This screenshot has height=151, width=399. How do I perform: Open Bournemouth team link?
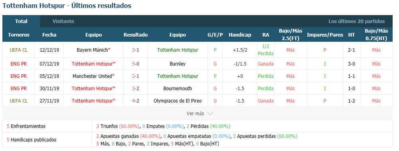coord(178,89)
